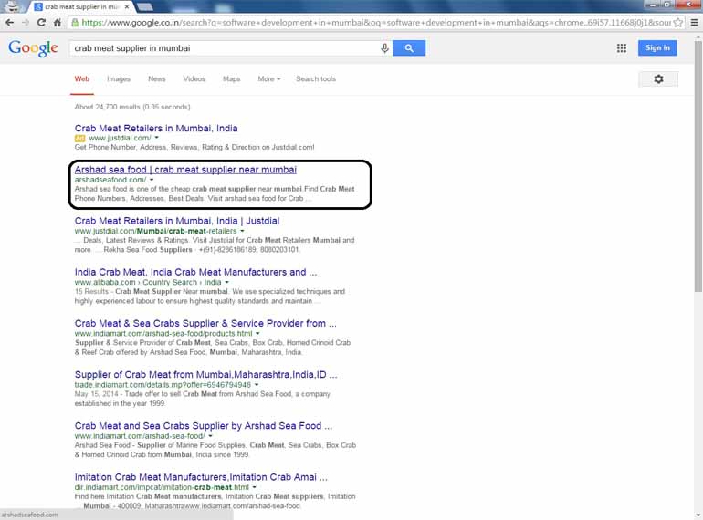The width and height of the screenshot is (703, 520).
Task: Click the arshadseafood.com status bar text
Action: click(x=30, y=515)
